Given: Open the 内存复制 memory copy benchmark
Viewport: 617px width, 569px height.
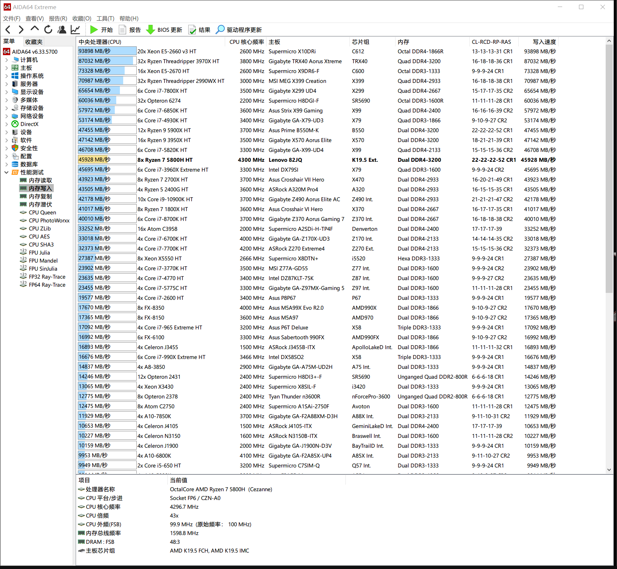Looking at the screenshot, I should (36, 196).
